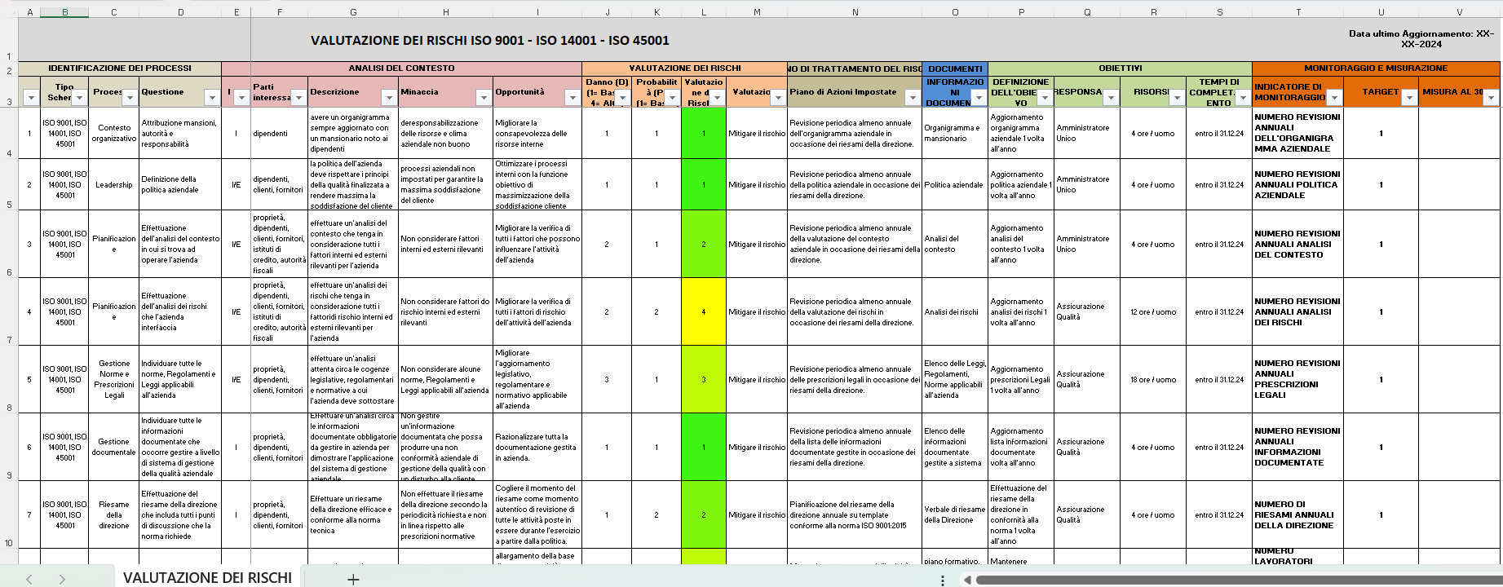
Task: Click the three-dot options handle near the scrollbar
Action: coord(943,580)
